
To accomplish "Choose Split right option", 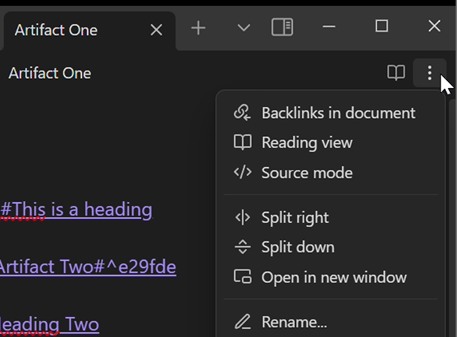I will (x=330, y=218).
